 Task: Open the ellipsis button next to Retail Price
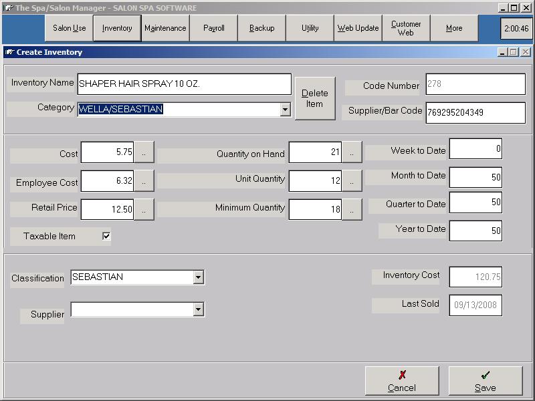[144, 209]
